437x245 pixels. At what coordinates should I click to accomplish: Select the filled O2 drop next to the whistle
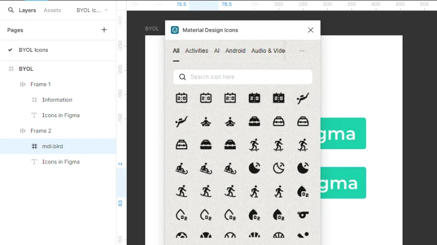click(279, 215)
